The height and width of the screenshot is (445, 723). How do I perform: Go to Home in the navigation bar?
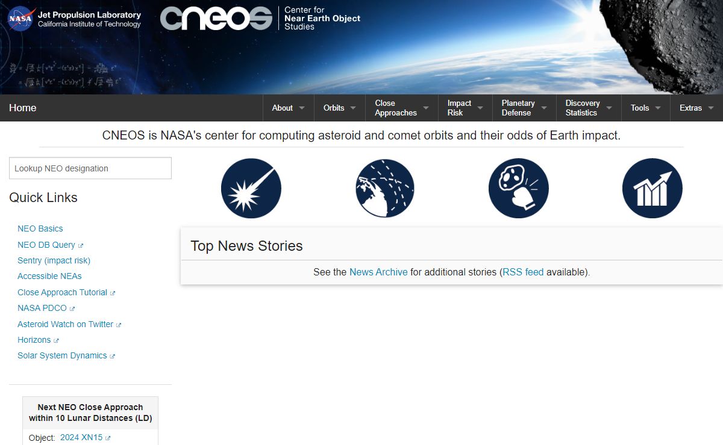[23, 108]
